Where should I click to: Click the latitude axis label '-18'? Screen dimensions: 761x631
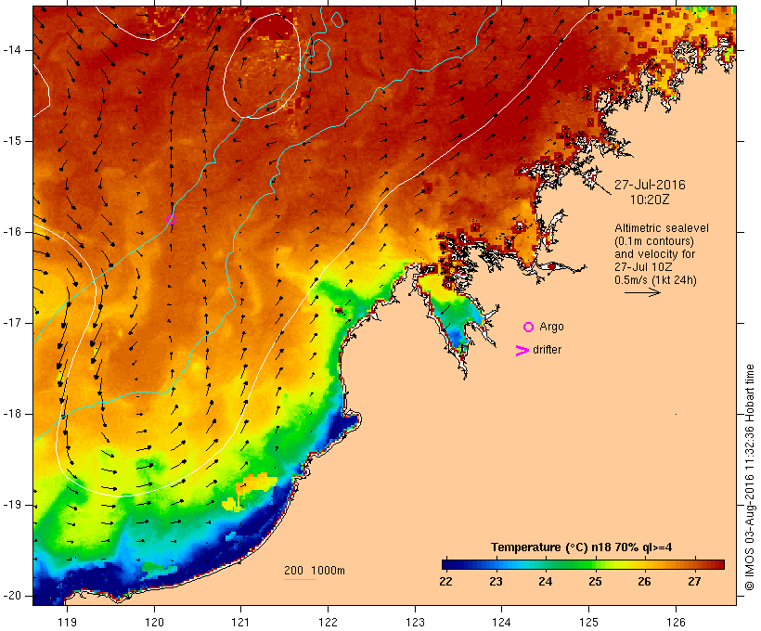point(11,414)
